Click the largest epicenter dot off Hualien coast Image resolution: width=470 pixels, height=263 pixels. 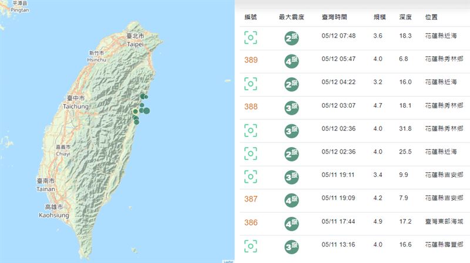(146, 111)
